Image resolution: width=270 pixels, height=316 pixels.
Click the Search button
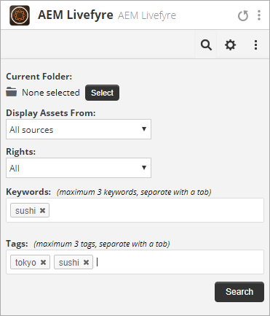click(239, 292)
